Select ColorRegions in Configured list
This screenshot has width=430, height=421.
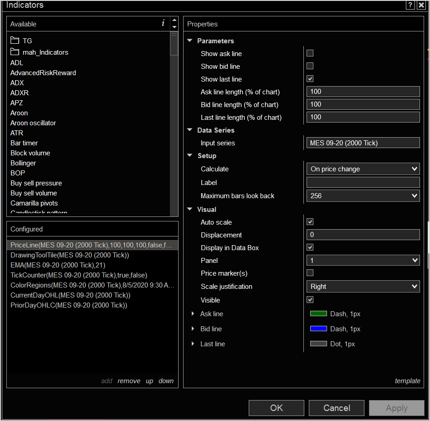coord(92,285)
